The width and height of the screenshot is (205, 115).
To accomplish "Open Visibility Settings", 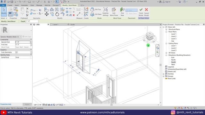I will pyautogui.click(x=105, y=12).
